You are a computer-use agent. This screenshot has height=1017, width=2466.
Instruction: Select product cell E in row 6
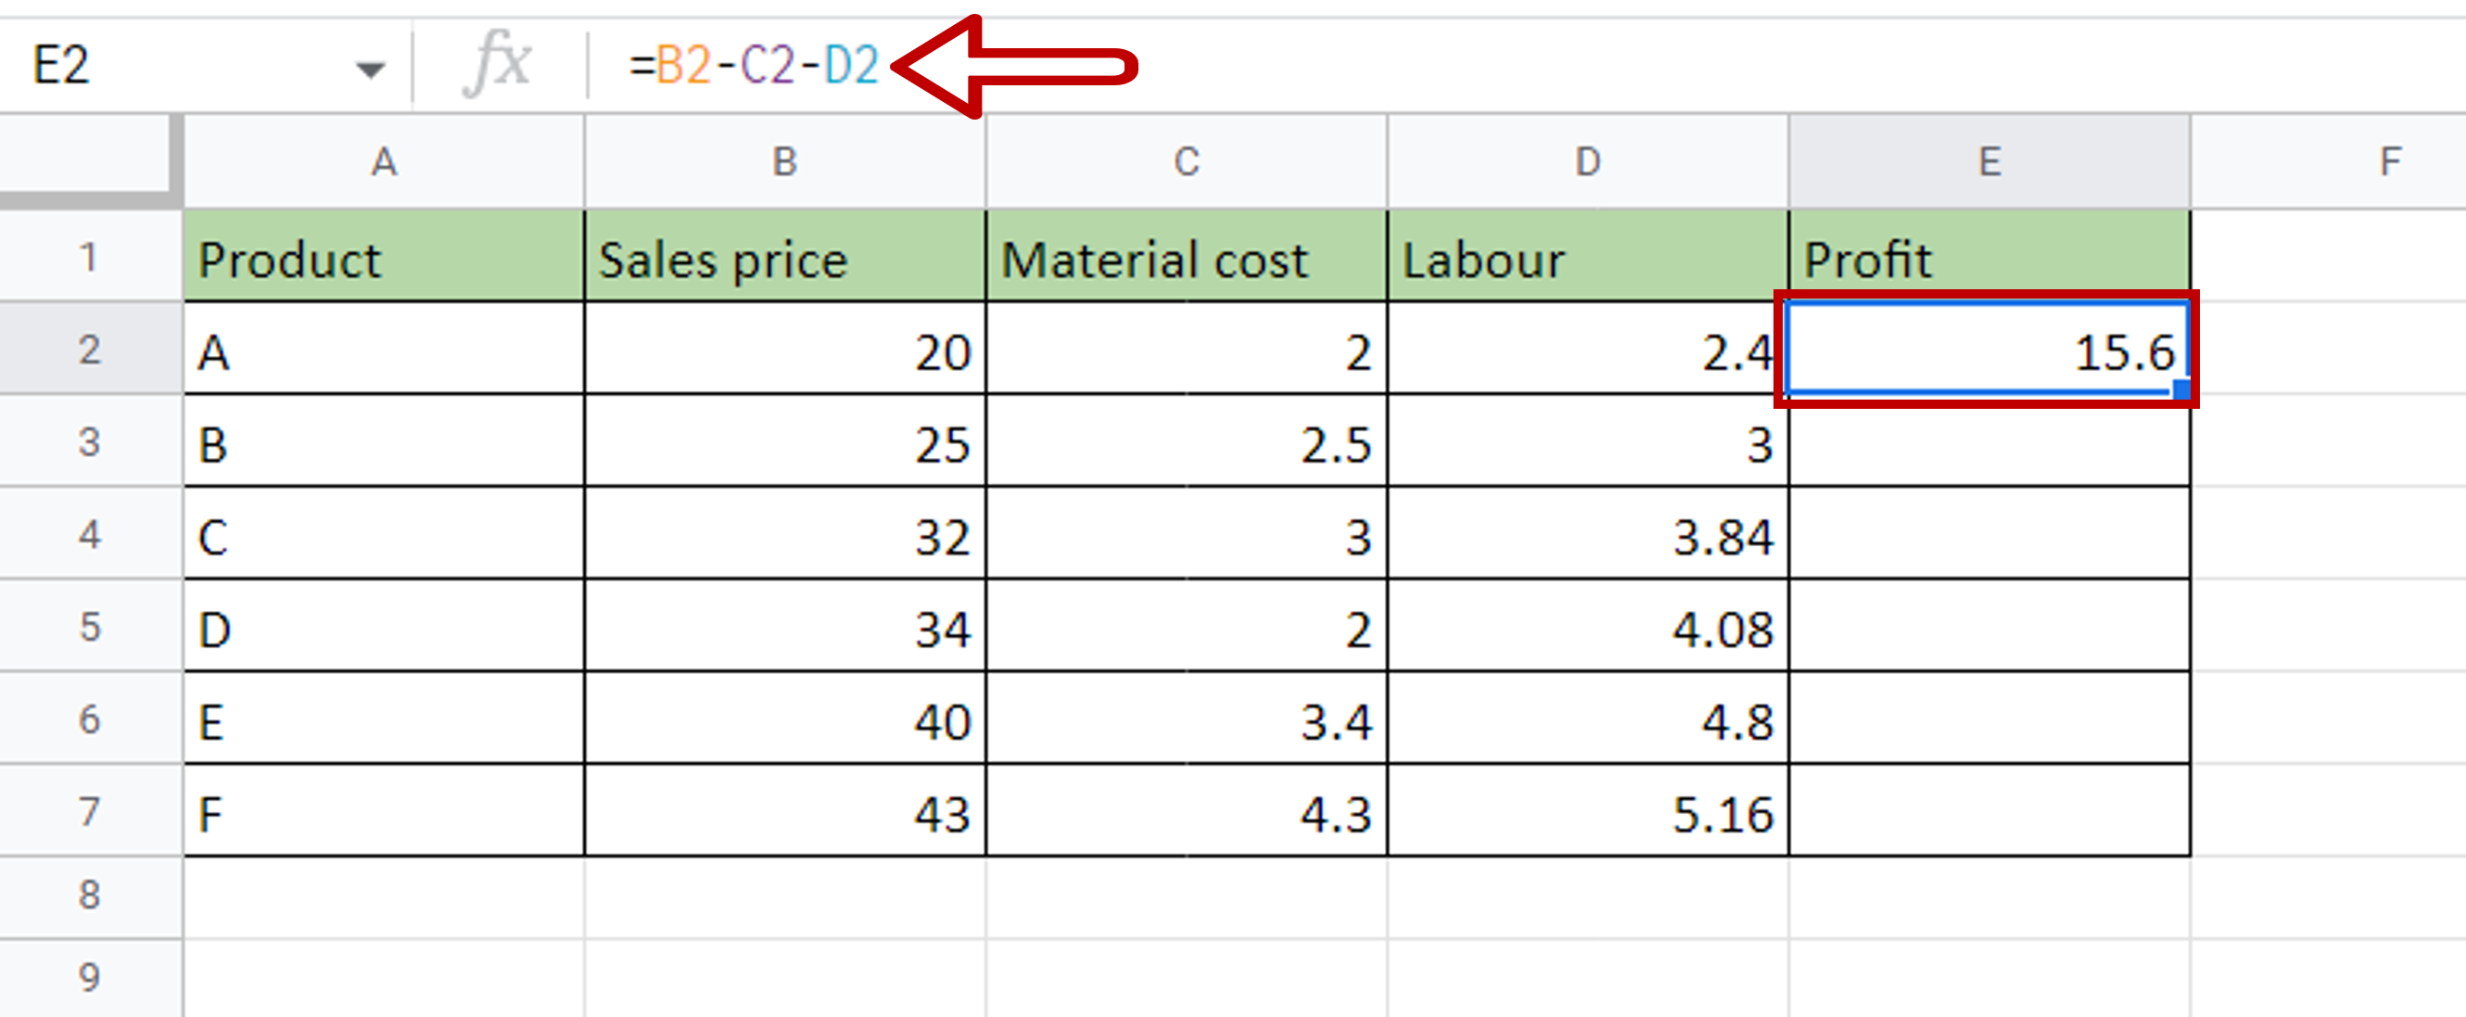pos(384,718)
